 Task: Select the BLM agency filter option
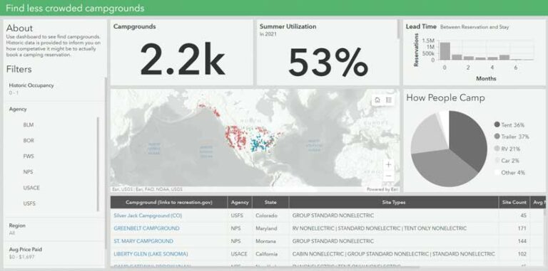[x=29, y=124]
